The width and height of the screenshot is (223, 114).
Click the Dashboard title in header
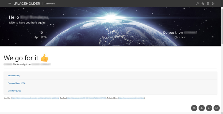click(50, 4)
